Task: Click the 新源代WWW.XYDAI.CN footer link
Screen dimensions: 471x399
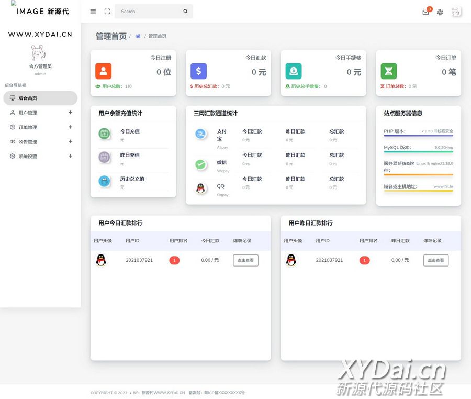Action: pos(163,393)
